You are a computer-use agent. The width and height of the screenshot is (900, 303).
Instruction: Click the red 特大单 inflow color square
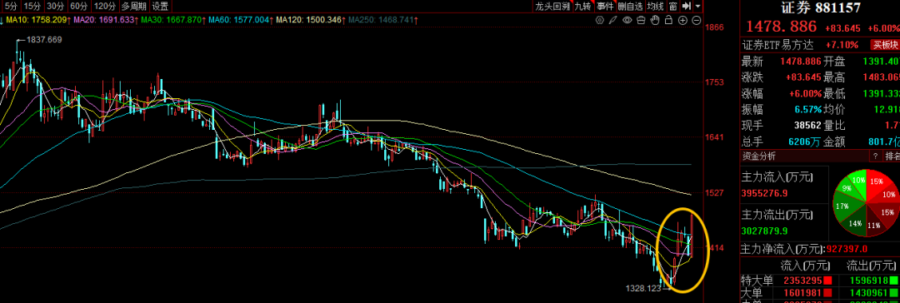tap(827, 281)
